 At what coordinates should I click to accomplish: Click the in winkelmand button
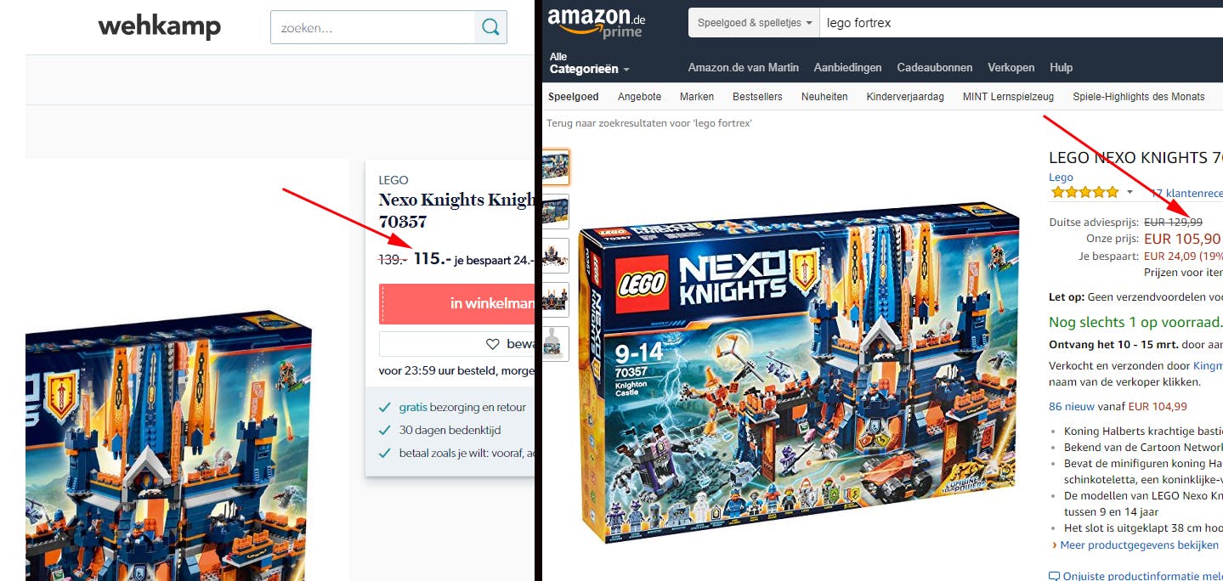456,304
